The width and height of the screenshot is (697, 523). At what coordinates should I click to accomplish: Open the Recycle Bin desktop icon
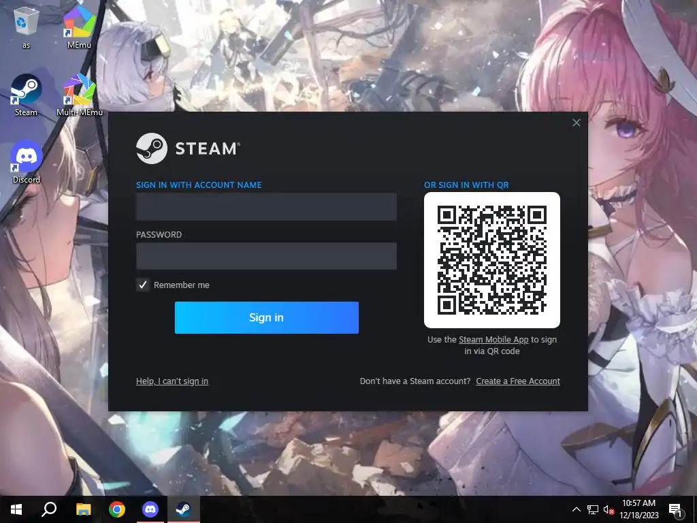click(x=27, y=26)
